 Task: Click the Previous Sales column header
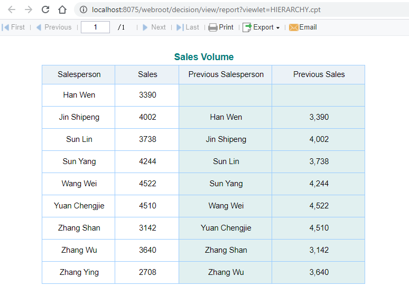(319, 74)
